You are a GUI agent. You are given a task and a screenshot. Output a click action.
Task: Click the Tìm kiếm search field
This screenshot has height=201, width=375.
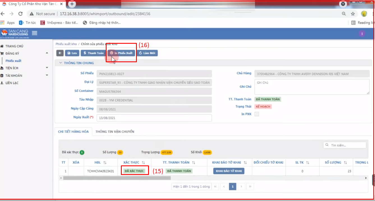347,145
